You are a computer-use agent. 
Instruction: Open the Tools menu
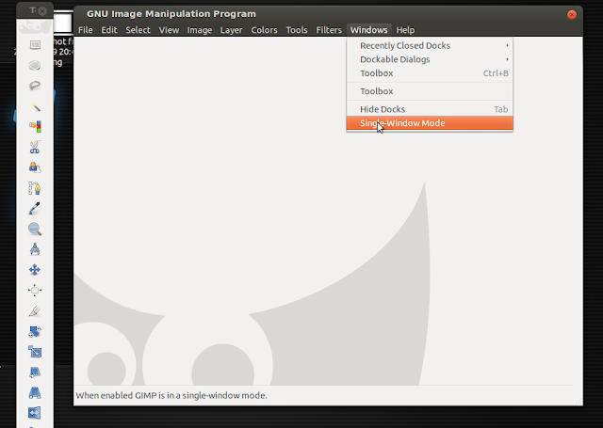(297, 30)
